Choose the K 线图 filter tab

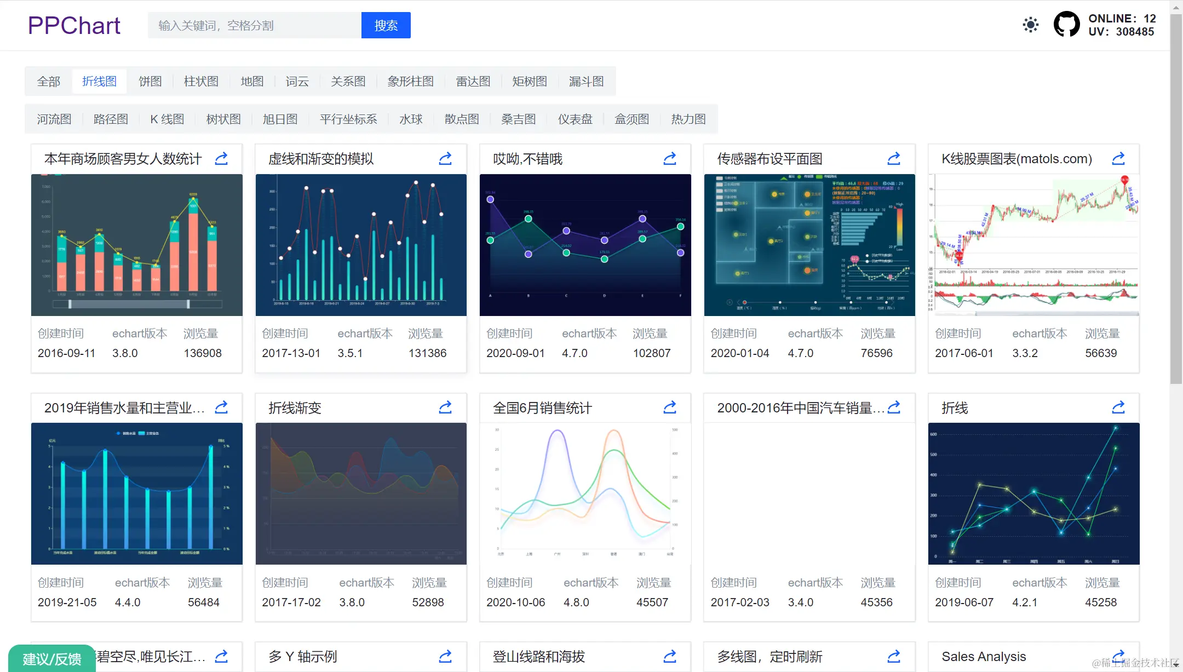(x=167, y=119)
